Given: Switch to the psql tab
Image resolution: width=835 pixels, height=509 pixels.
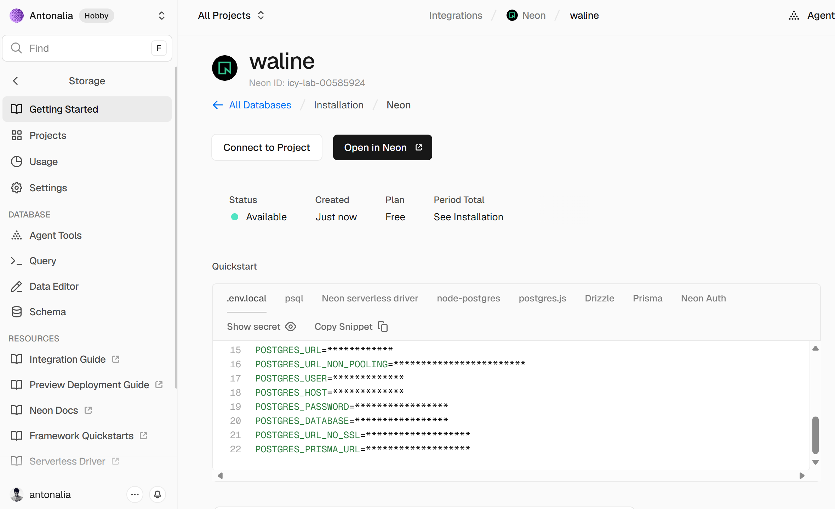Looking at the screenshot, I should (294, 298).
